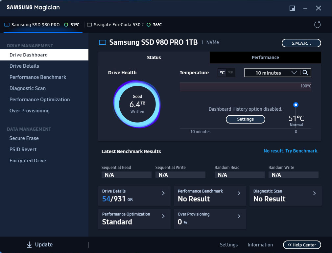This screenshot has height=253, width=332.
Task: Click the temperature history search magnifier icon
Action: click(305, 73)
